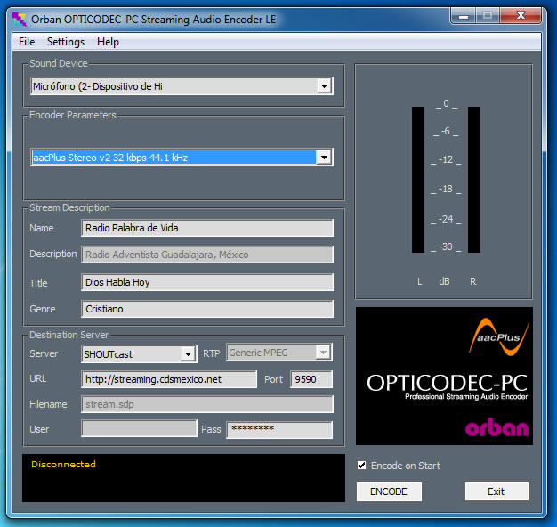
Task: Click the Pass password field
Action: [279, 430]
